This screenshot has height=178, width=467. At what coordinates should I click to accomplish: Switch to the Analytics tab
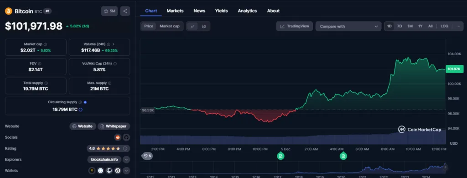point(247,11)
